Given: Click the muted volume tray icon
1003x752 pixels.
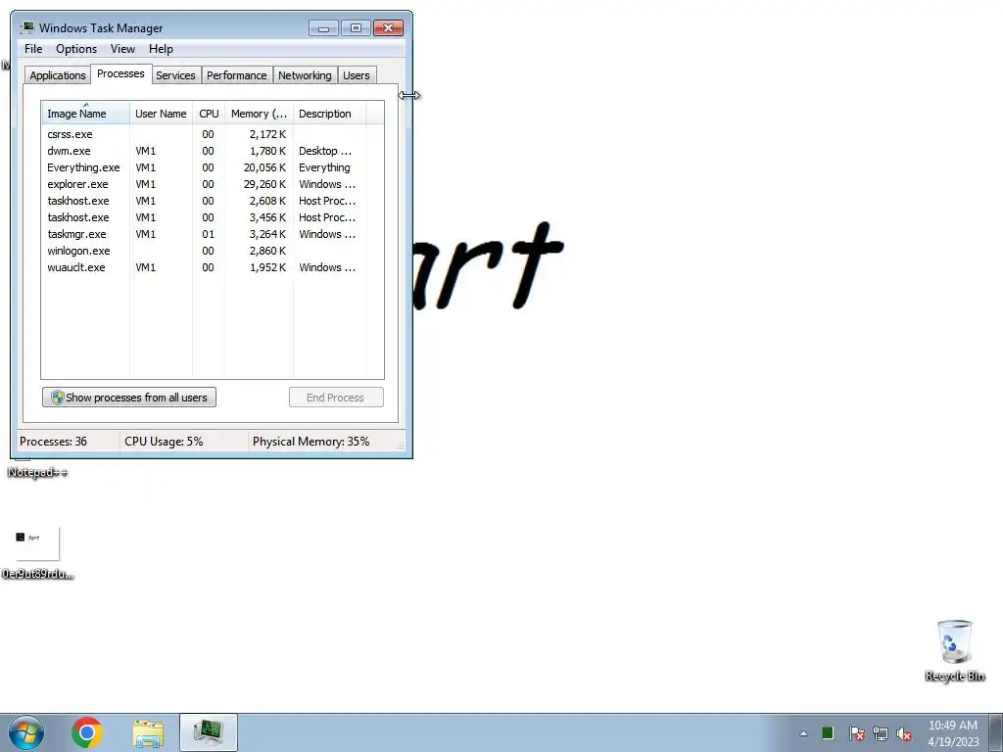Looking at the screenshot, I should [904, 733].
